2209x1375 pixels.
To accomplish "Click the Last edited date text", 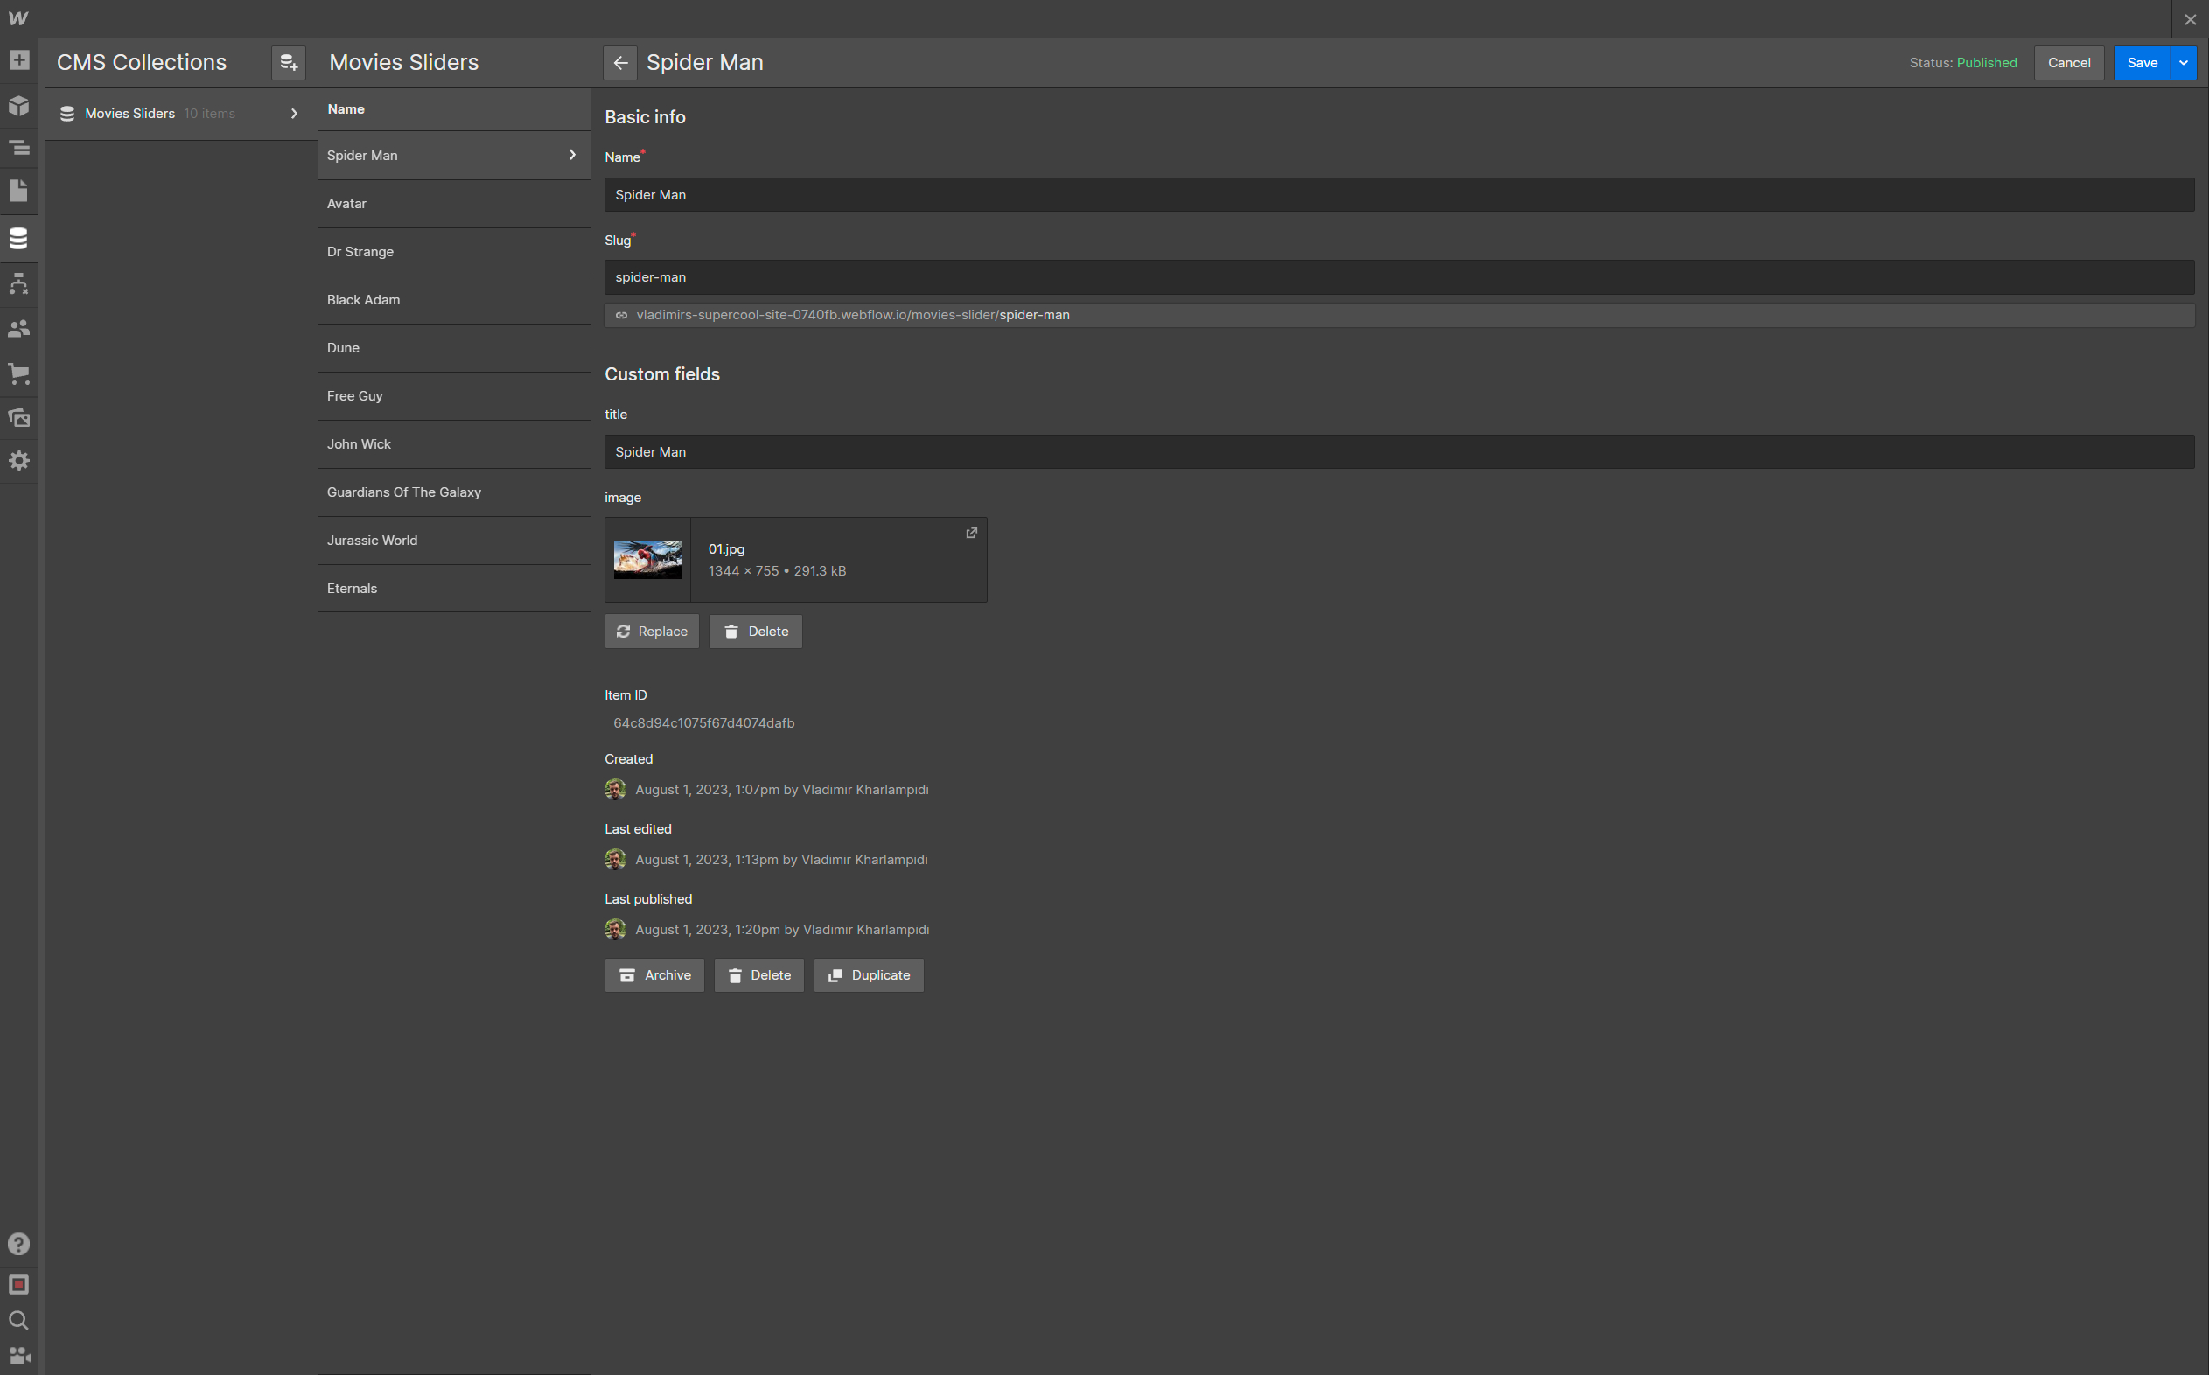I will click(x=781, y=859).
